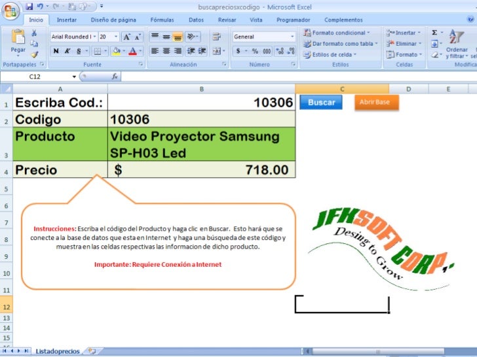
Task: Toggle wrap text (ajustar texto)
Action: click(217, 37)
